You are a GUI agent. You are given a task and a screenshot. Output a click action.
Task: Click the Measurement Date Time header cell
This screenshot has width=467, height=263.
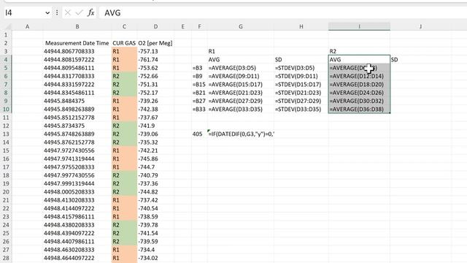coord(77,43)
